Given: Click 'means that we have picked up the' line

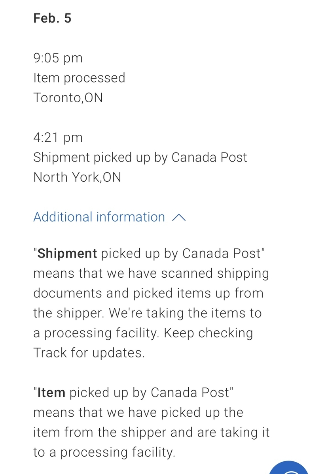Looking at the screenshot, I should coord(138,412).
